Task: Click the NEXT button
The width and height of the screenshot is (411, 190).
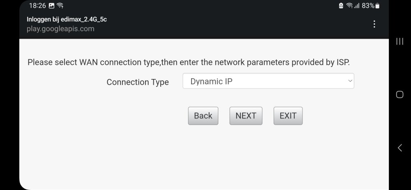Action: 246,116
